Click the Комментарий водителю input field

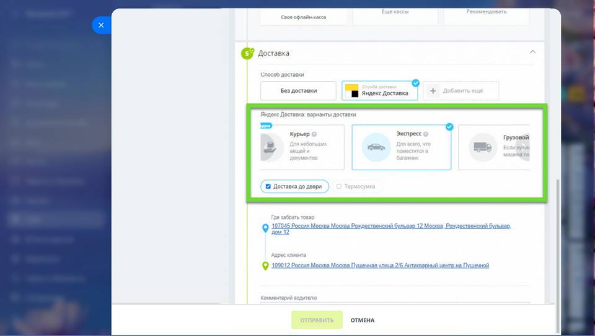(395, 304)
